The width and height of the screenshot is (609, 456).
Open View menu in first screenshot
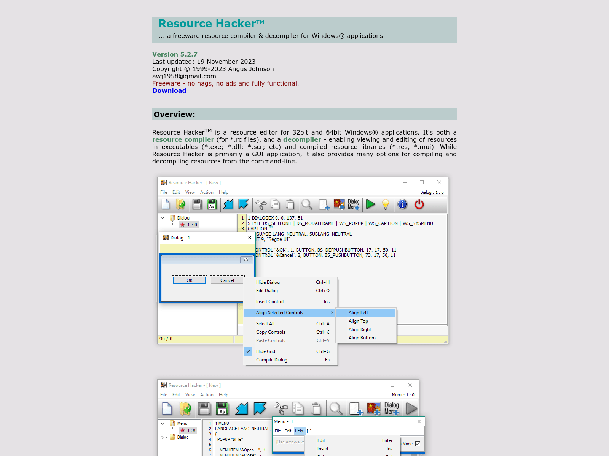[190, 192]
